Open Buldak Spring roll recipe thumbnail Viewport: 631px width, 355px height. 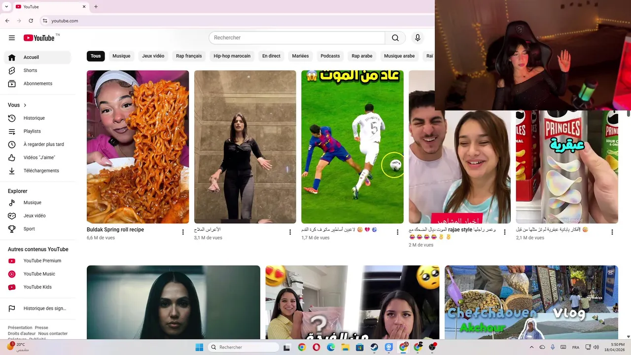click(138, 147)
